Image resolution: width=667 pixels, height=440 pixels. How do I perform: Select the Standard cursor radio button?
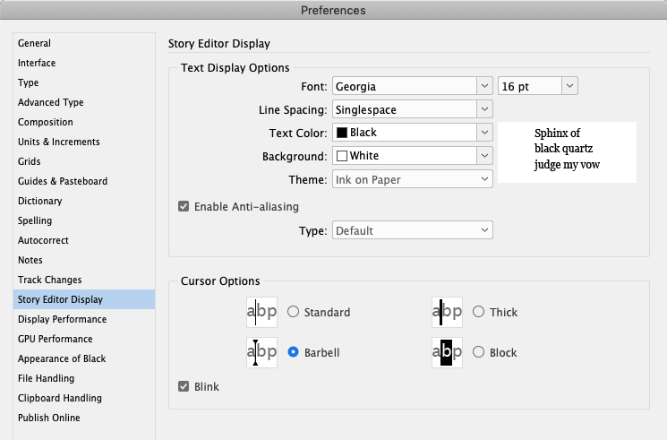click(x=293, y=312)
